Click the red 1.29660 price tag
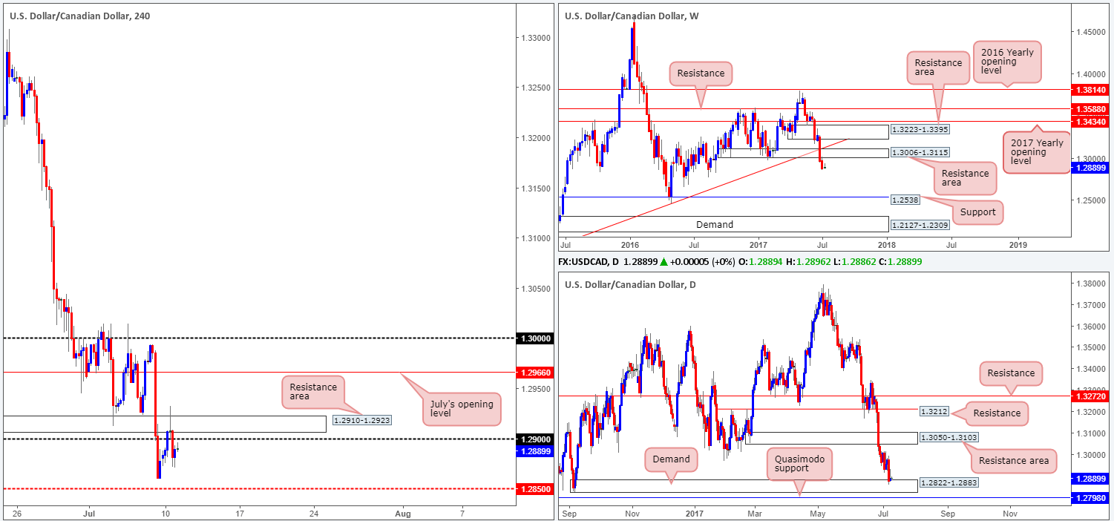1114x521 pixels. coord(537,372)
